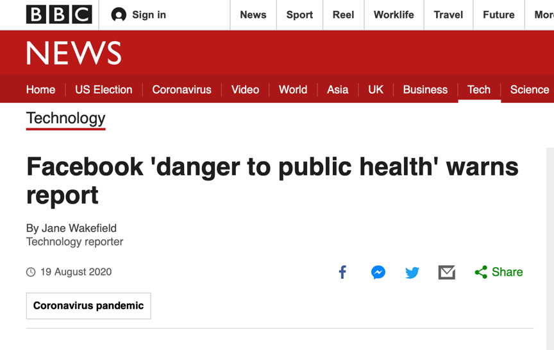Click the Coronavirus pandemic topic tag

[x=88, y=306]
